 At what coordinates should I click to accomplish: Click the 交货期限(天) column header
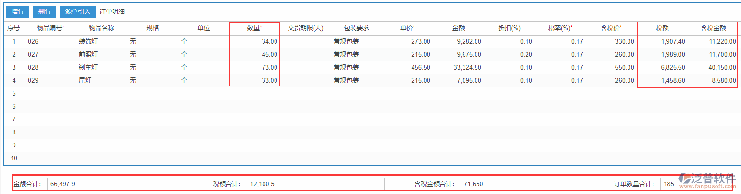305,28
